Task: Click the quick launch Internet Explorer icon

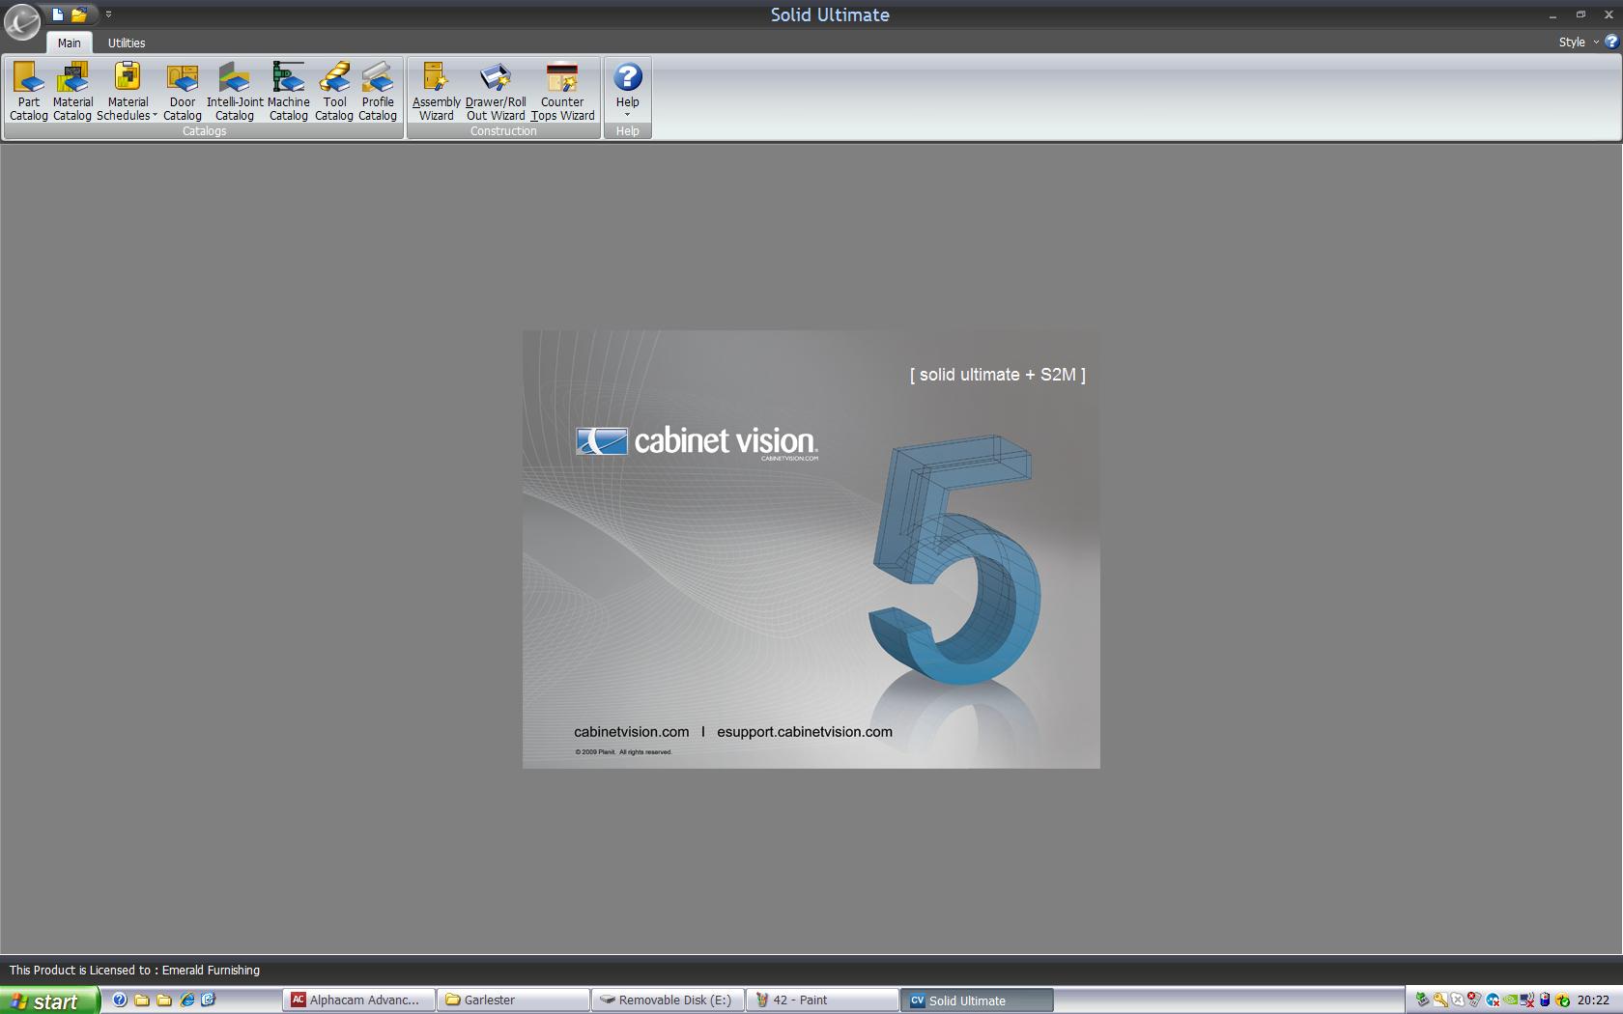Action: 186,1000
